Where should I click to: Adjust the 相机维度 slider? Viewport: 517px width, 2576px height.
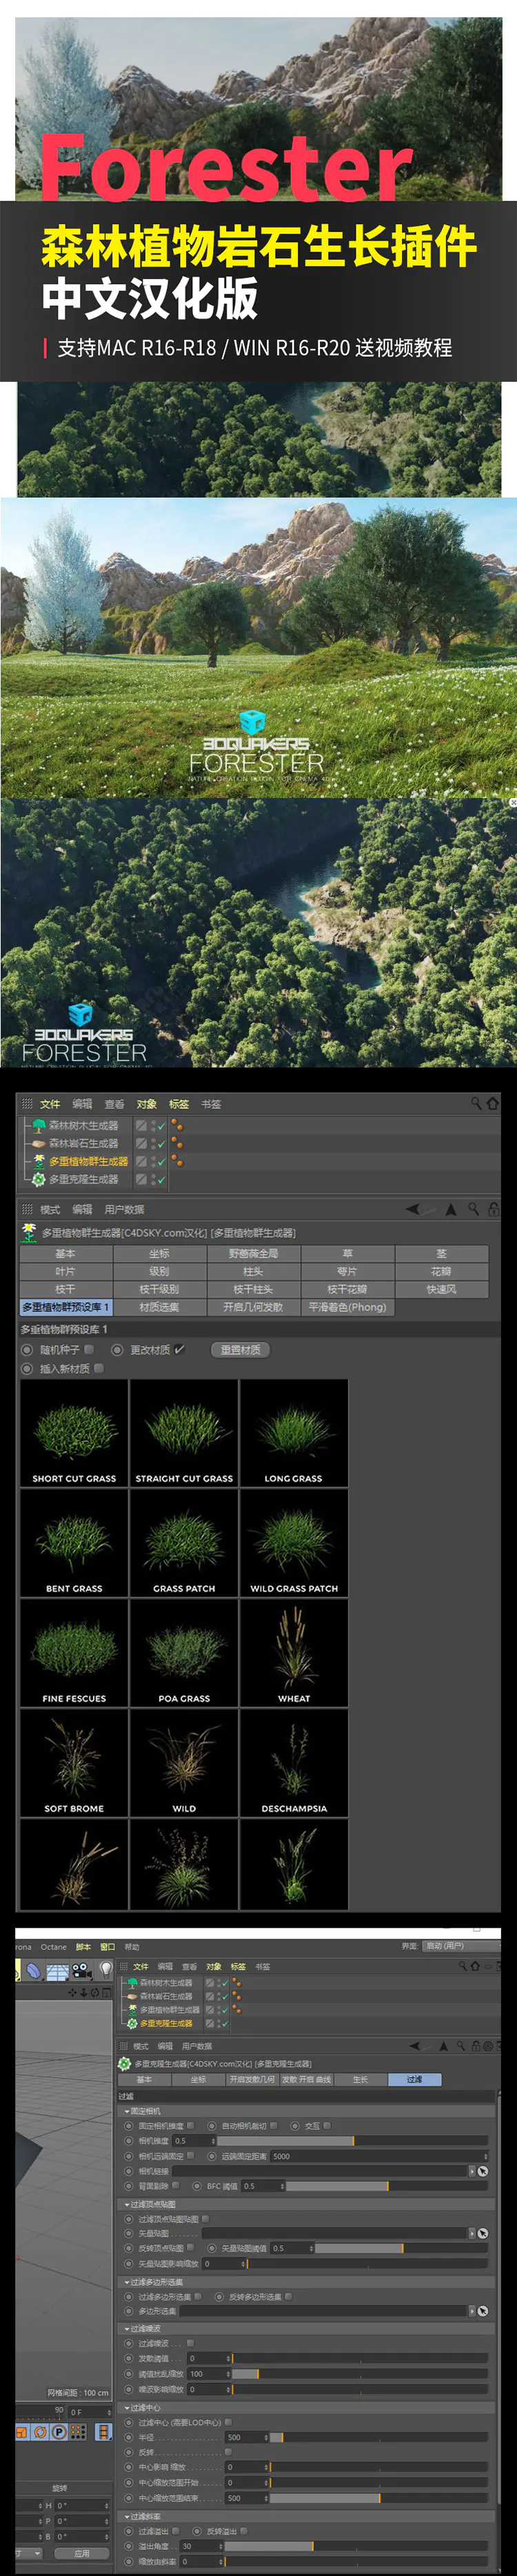(353, 2140)
